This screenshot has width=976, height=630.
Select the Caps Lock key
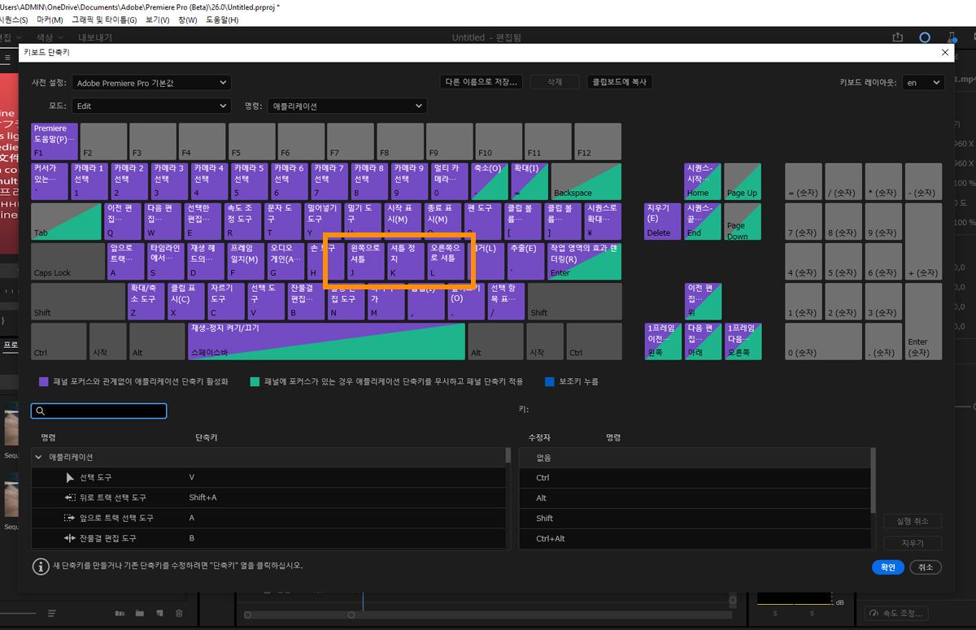click(68, 260)
